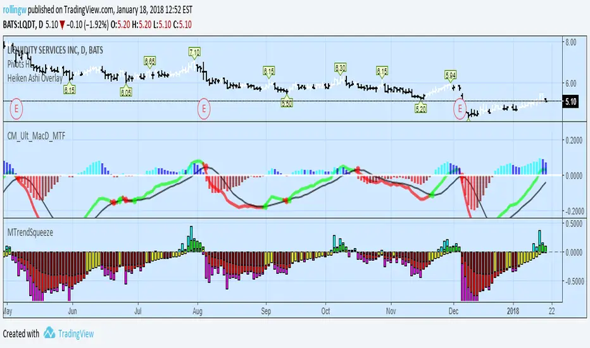This screenshot has width=590, height=348.
Task: Click the current price tag 5.10
Action: pos(570,102)
